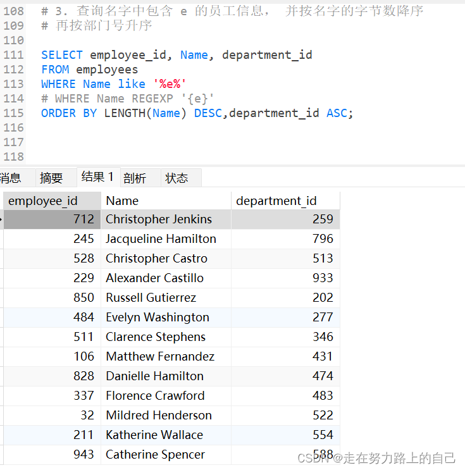This screenshot has width=465, height=470.
Task: Select the Matthew Fernandez name cell
Action: pos(166,357)
